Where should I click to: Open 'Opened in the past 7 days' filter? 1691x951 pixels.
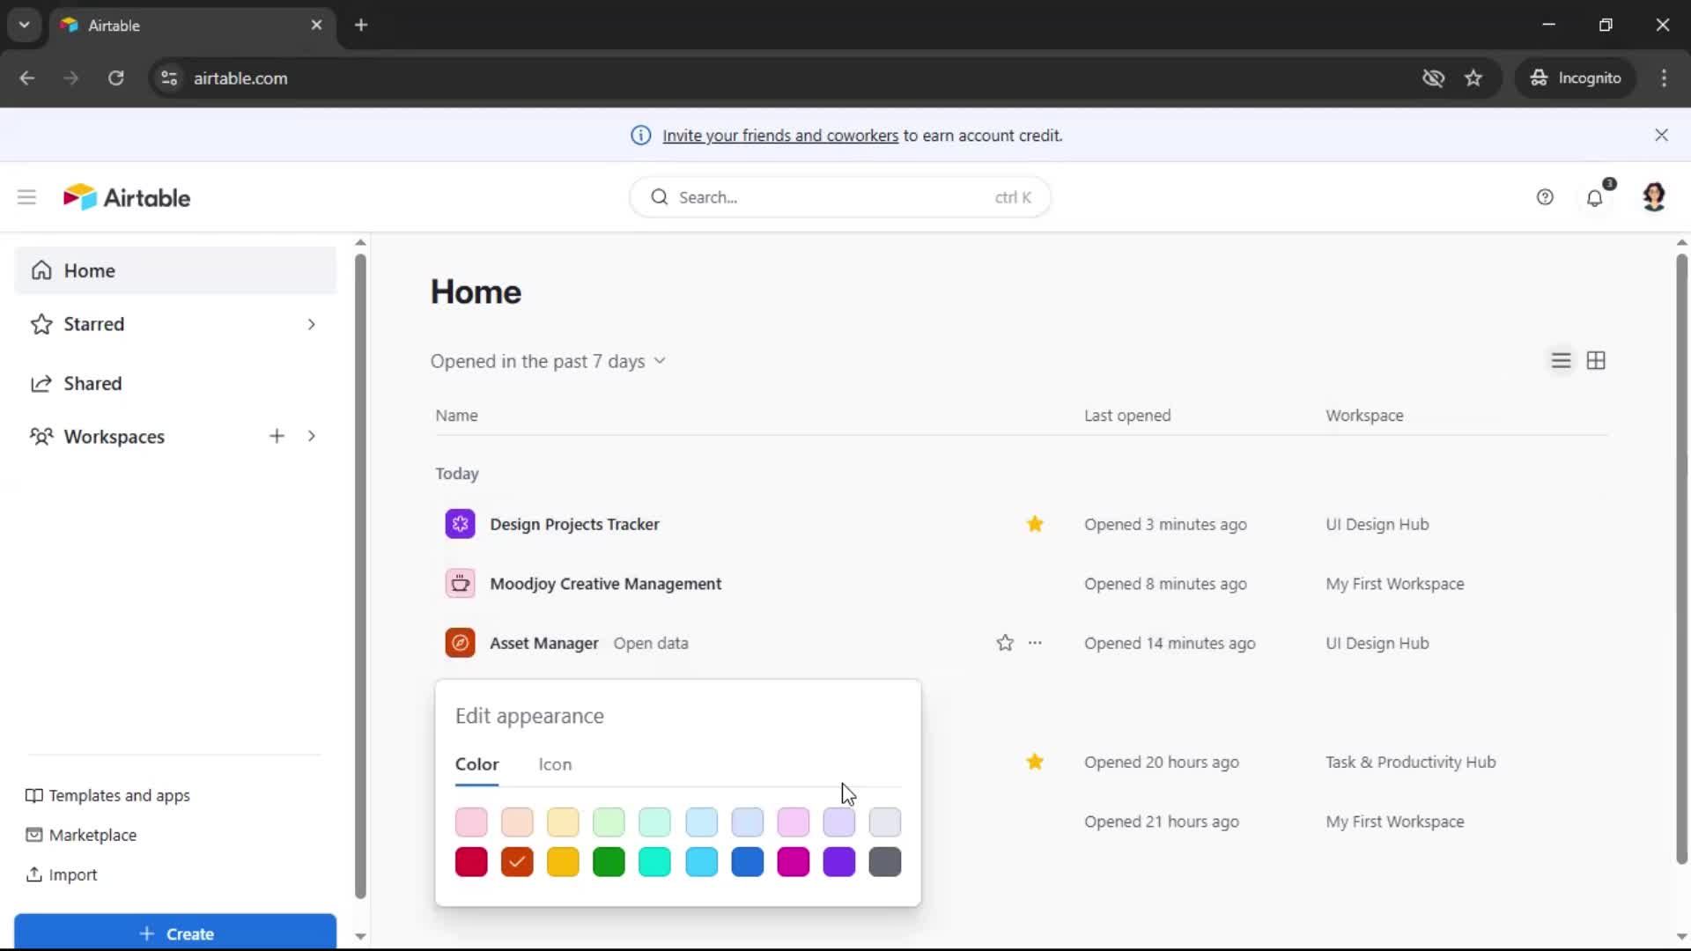click(x=548, y=361)
